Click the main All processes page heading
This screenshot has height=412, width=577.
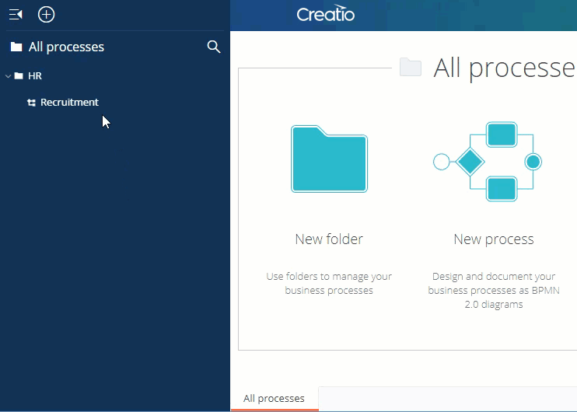click(505, 68)
